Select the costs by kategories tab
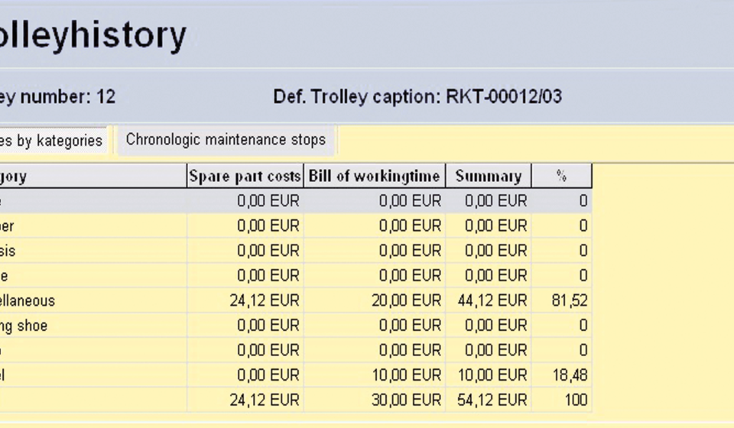The image size is (734, 428). coord(52,141)
